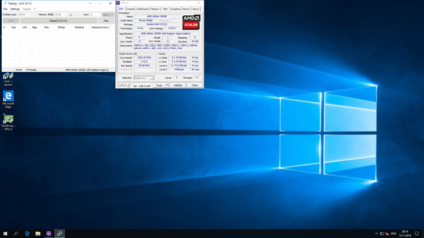This screenshot has height=238, width=424.
Task: Click the elapsed time progress bar
Action: [58, 21]
